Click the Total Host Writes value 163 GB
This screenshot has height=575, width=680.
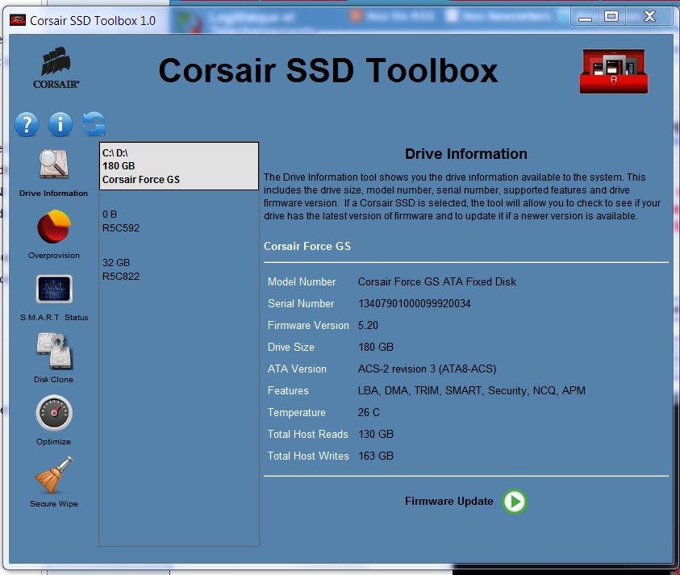376,456
